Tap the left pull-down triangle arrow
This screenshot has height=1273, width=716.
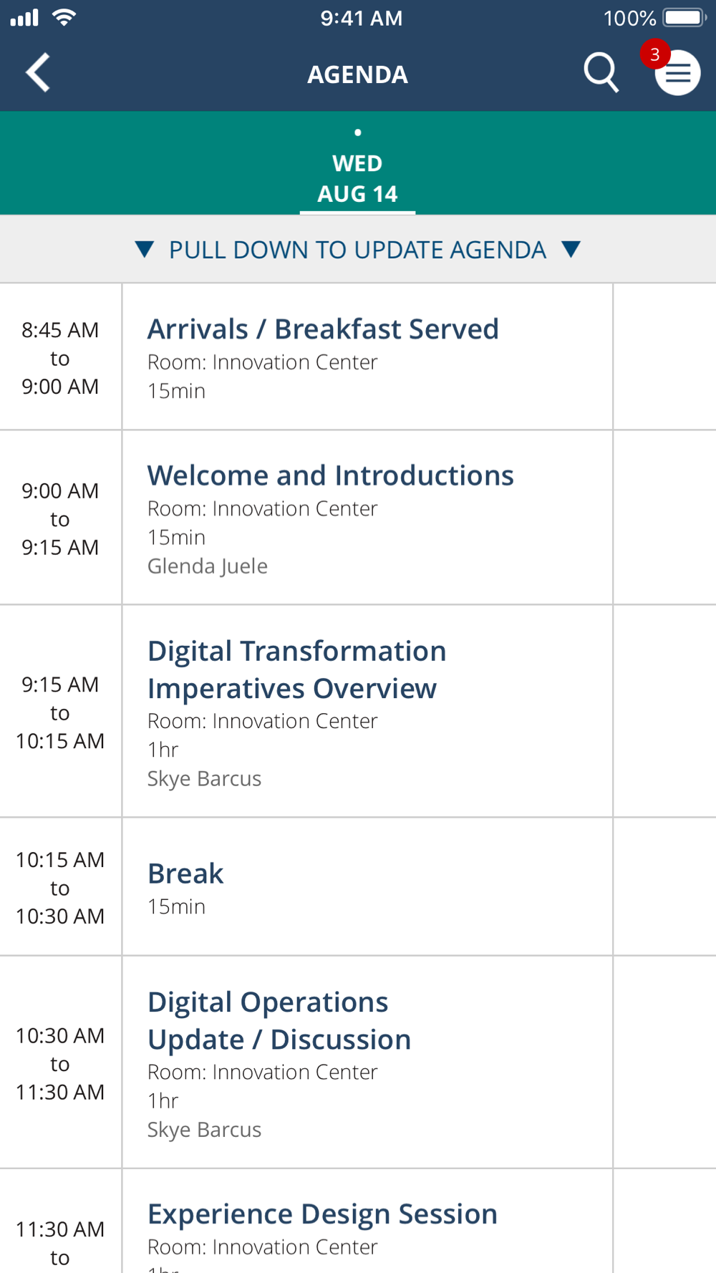click(x=144, y=250)
